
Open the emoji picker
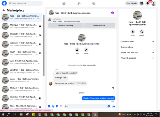109,106
